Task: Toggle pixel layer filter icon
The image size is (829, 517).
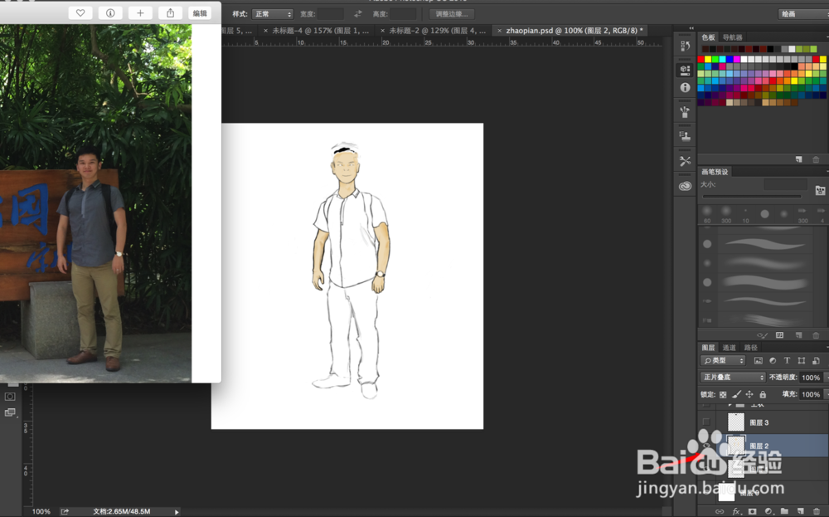Action: click(759, 361)
